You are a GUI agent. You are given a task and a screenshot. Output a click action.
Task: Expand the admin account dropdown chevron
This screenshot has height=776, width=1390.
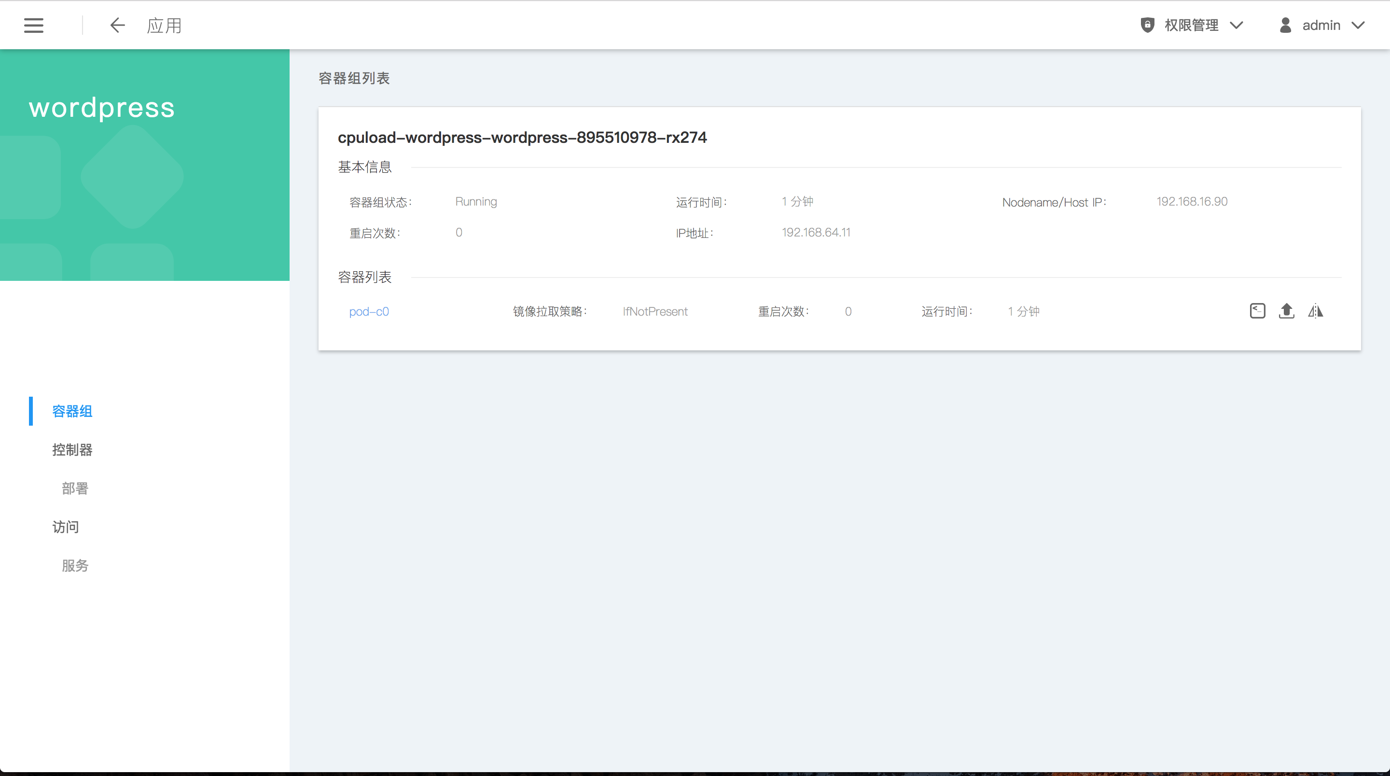tap(1358, 26)
